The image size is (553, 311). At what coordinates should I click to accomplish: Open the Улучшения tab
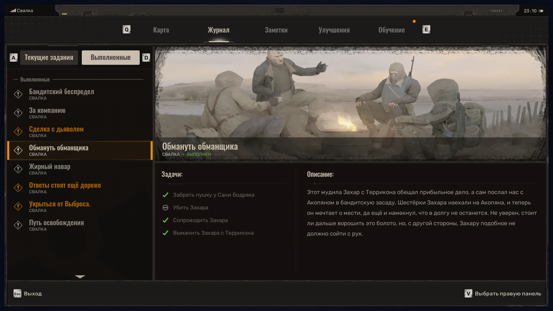pyautogui.click(x=334, y=30)
